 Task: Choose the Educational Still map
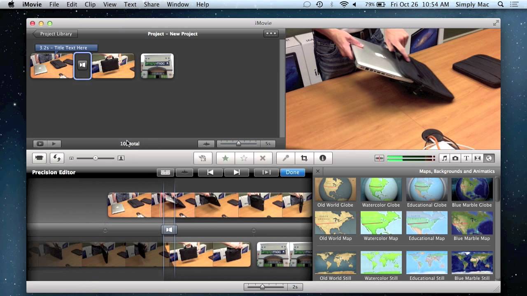[x=427, y=262]
